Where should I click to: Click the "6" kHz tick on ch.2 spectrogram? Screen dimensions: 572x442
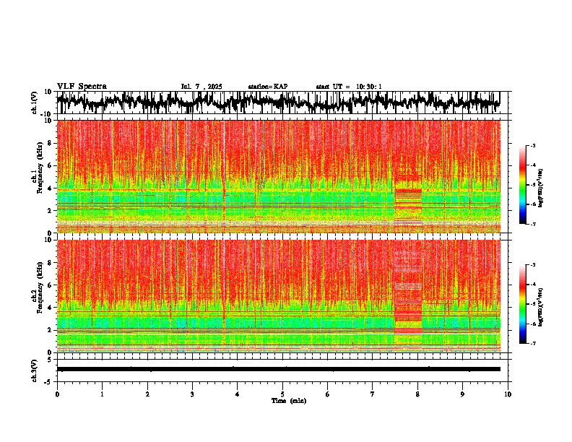click(51, 285)
